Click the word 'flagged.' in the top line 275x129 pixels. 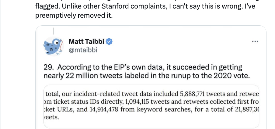click(x=47, y=7)
